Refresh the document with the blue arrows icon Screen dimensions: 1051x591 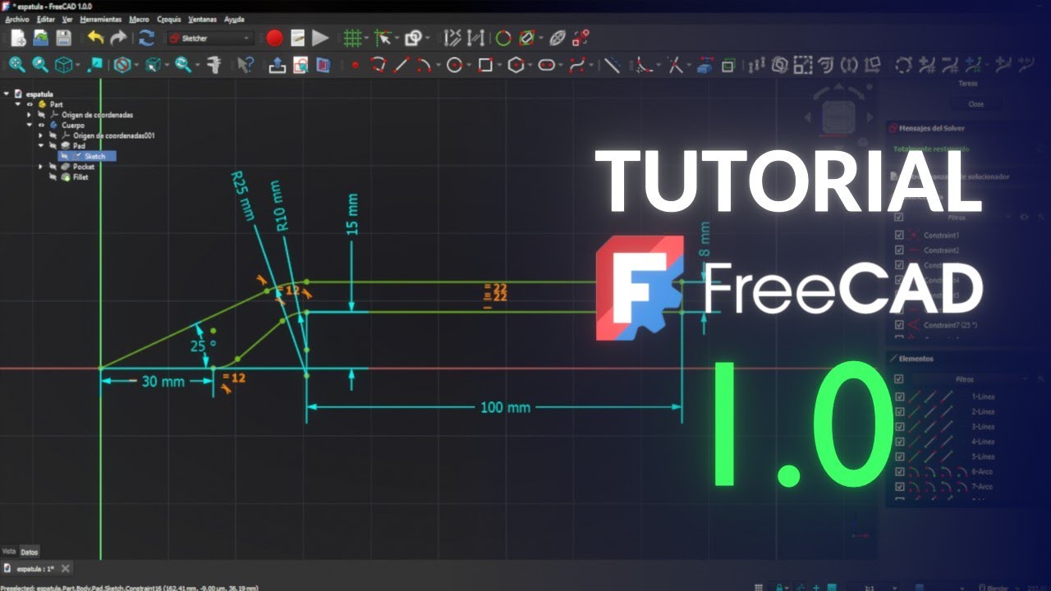click(x=147, y=38)
